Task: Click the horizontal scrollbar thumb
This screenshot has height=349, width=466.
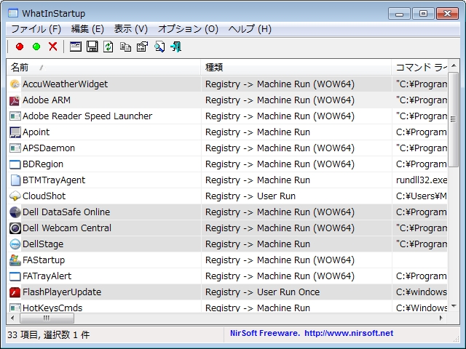Action: click(x=47, y=318)
